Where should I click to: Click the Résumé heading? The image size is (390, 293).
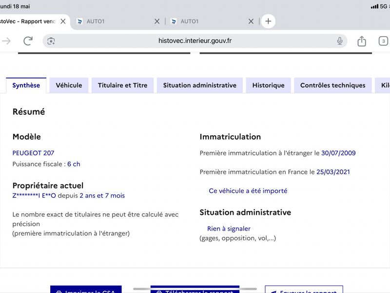tap(29, 112)
